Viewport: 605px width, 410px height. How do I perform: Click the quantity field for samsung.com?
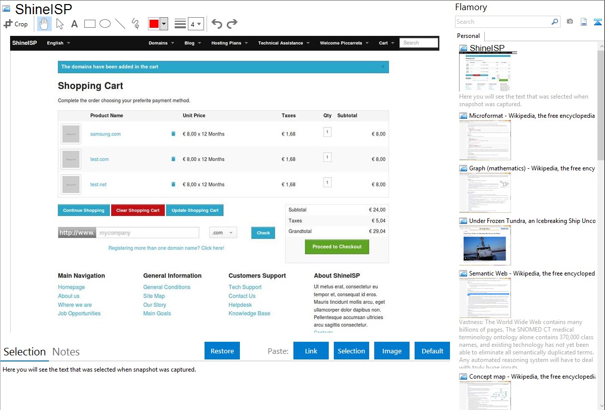click(x=327, y=132)
